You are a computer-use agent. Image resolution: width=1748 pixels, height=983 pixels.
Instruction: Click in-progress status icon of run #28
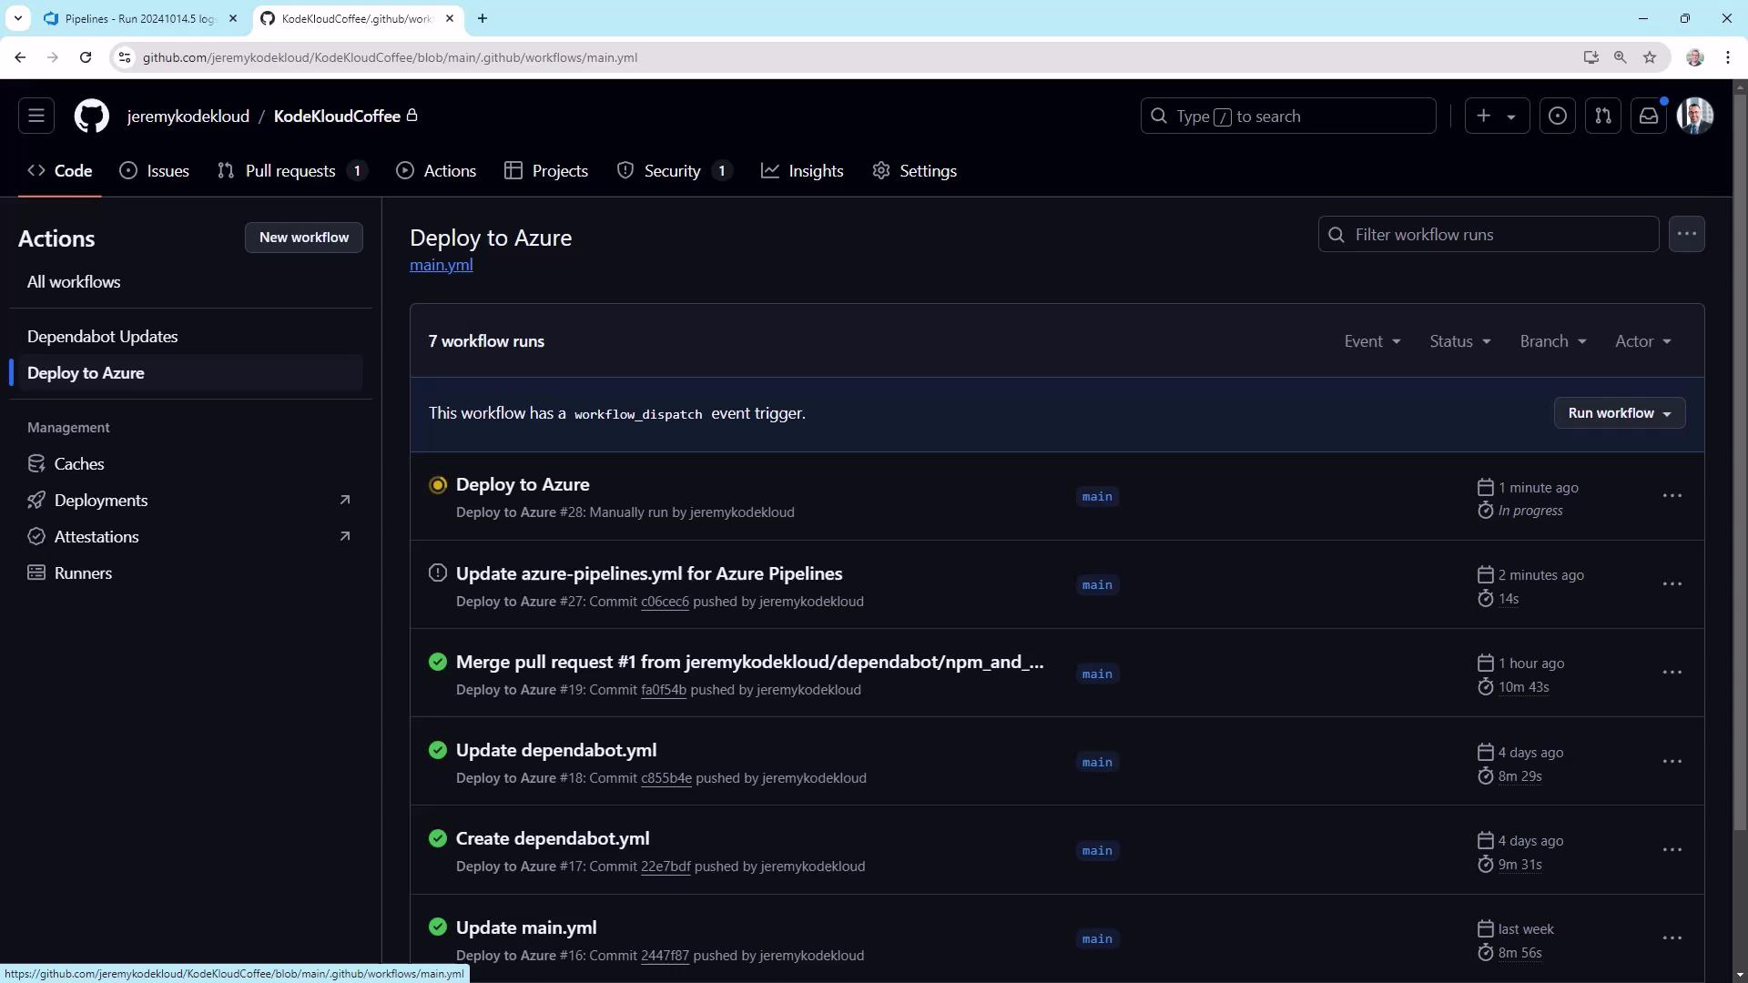click(x=438, y=485)
